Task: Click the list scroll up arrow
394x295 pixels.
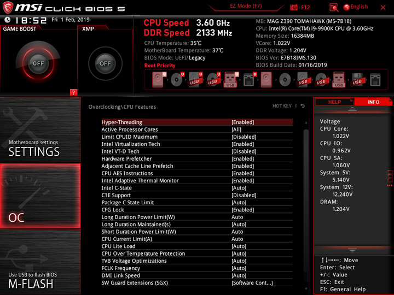Action: pyautogui.click(x=306, y=123)
